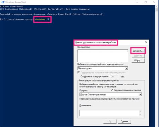Maximize the Windows PowerShell window
The width and height of the screenshot is (159, 127).
(x=146, y=2)
